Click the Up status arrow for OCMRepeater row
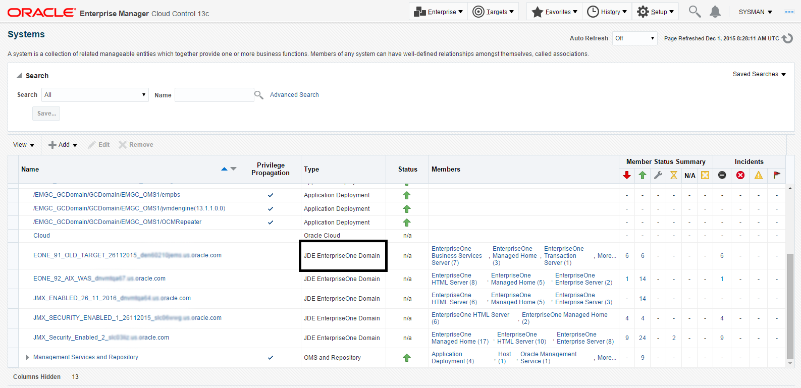The image size is (801, 388). [407, 223]
